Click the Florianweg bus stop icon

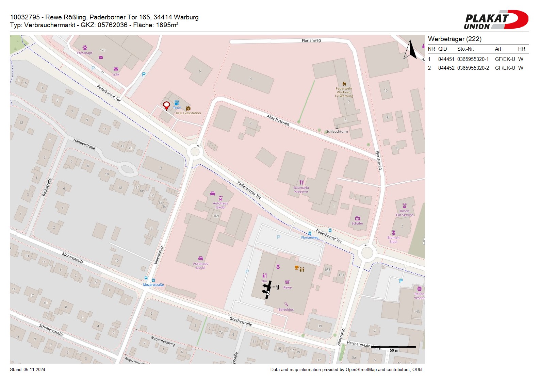point(310,233)
